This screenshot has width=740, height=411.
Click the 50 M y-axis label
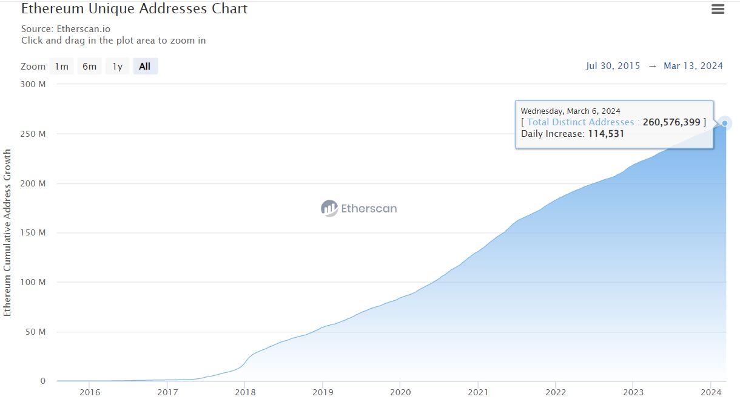point(36,332)
